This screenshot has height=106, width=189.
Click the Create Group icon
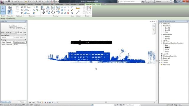coord(89,8)
